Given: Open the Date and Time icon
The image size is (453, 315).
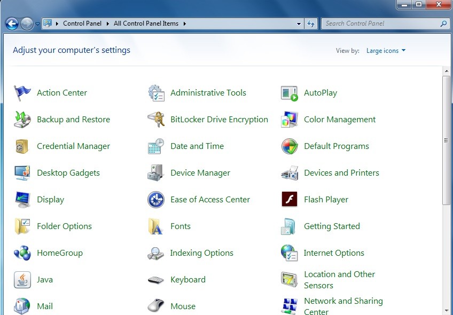Looking at the screenshot, I should point(156,146).
